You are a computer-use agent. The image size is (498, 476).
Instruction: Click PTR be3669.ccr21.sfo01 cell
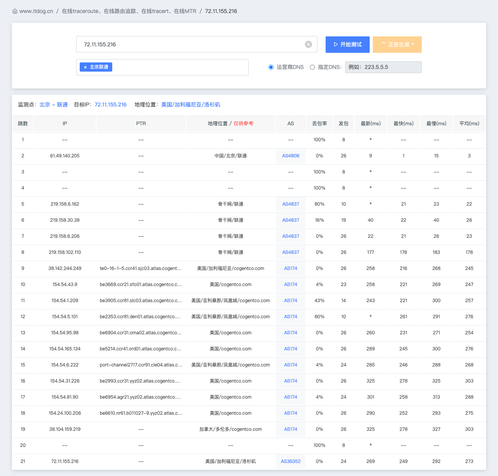[x=141, y=285]
